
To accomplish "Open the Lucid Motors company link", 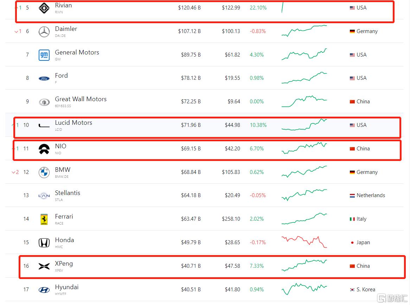I will [73, 123].
